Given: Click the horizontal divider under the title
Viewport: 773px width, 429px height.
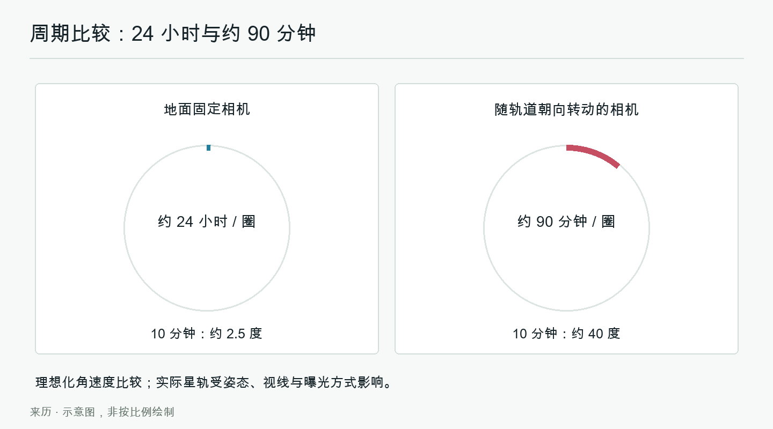Looking at the screenshot, I should click(386, 58).
